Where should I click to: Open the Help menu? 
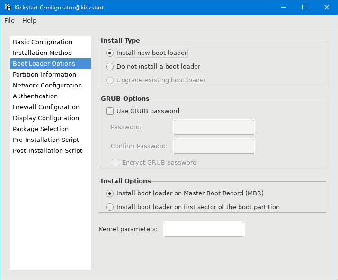[x=29, y=20]
